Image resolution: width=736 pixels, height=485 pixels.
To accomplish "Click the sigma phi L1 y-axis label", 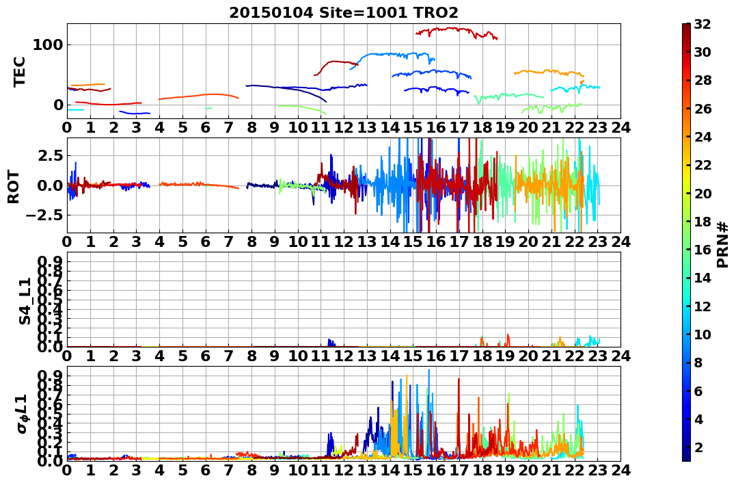I will 22,414.
